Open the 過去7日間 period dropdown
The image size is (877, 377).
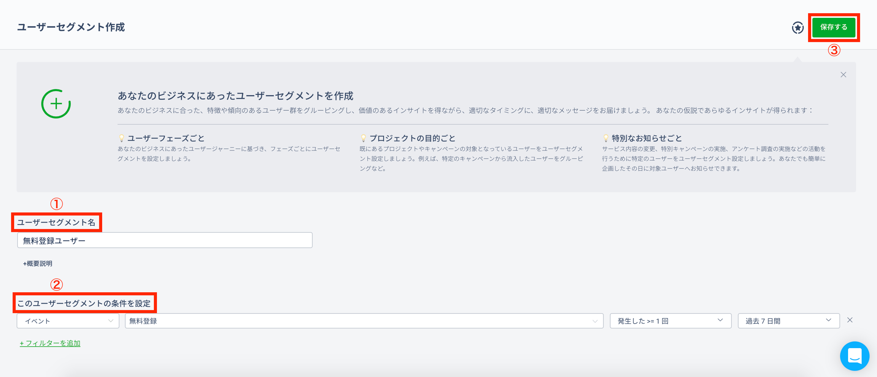pyautogui.click(x=788, y=321)
